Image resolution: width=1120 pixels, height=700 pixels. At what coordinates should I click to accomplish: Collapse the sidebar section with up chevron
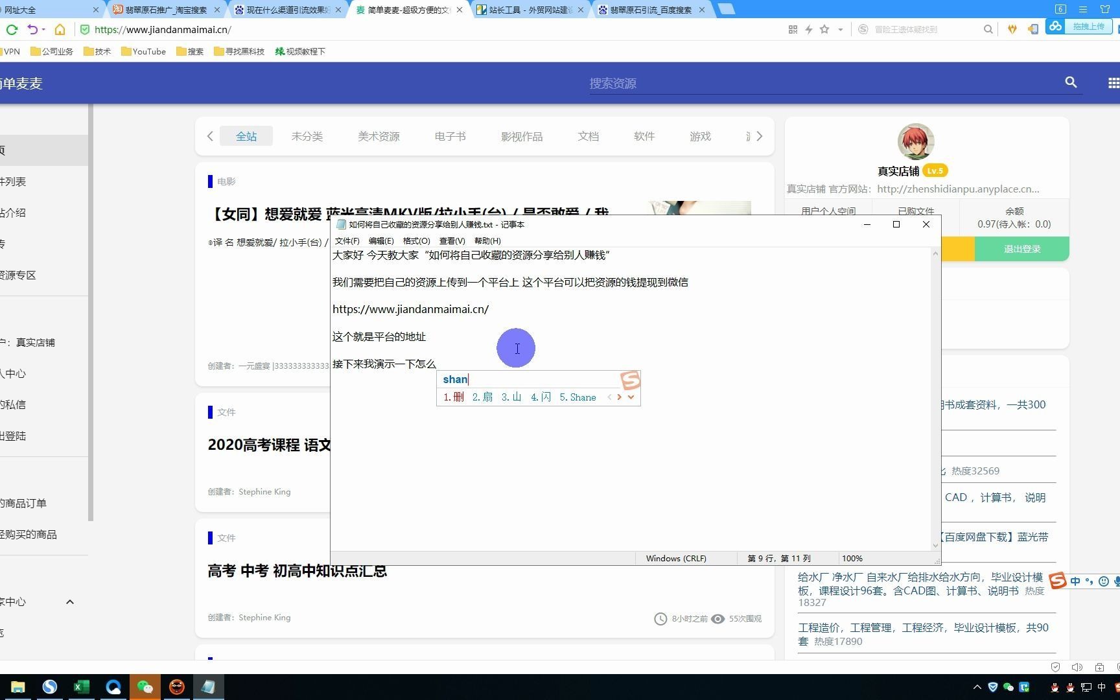70,601
